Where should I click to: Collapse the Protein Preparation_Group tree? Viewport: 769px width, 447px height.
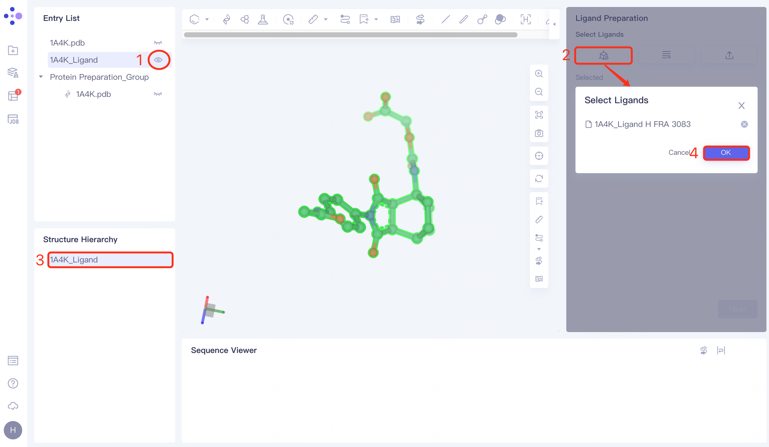[x=41, y=77]
